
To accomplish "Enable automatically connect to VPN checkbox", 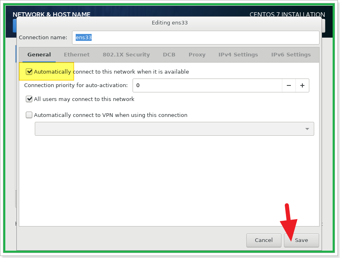I will pyautogui.click(x=29, y=115).
